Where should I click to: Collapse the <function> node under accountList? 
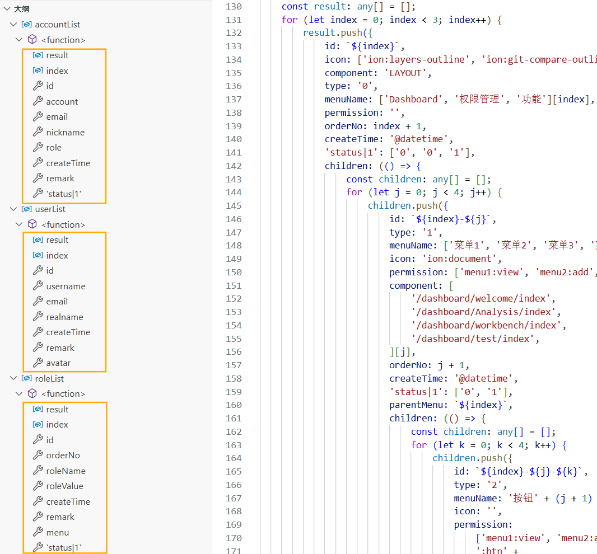coord(19,40)
